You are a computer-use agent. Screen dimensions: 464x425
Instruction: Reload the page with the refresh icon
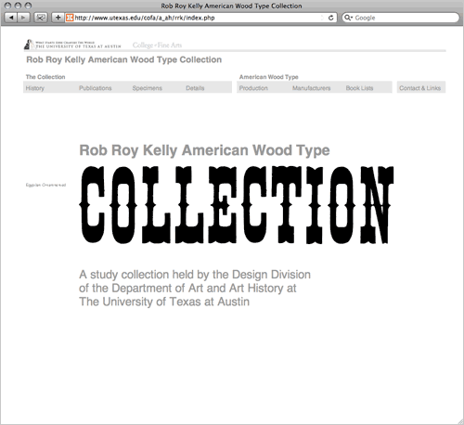[x=330, y=18]
